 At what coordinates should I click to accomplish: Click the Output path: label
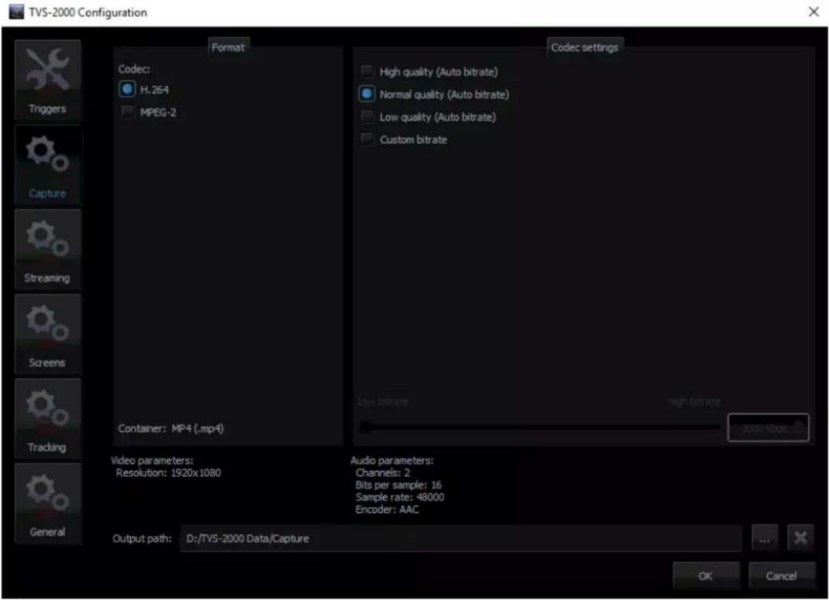[x=141, y=539]
